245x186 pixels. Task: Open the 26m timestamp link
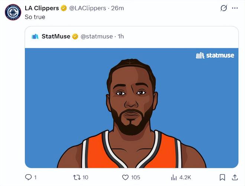pyautogui.click(x=117, y=8)
